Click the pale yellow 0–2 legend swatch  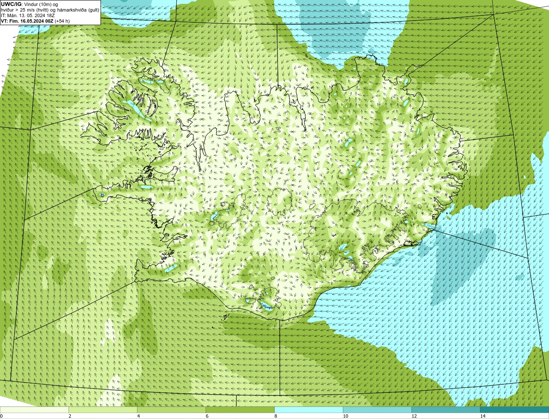[x=34, y=410]
